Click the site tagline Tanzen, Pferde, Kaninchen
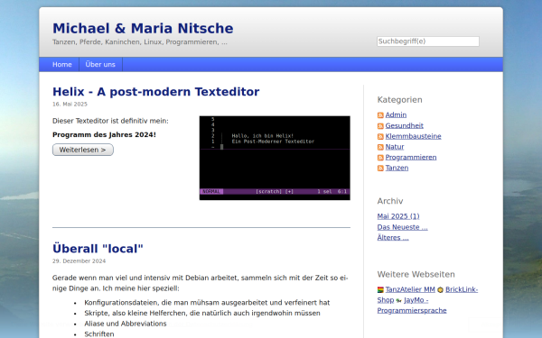The height and width of the screenshot is (338, 542). coord(140,42)
